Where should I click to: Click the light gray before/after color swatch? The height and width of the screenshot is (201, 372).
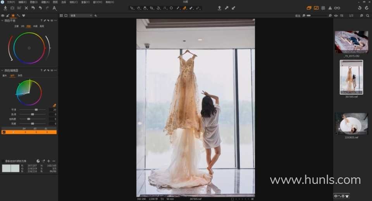point(11,168)
